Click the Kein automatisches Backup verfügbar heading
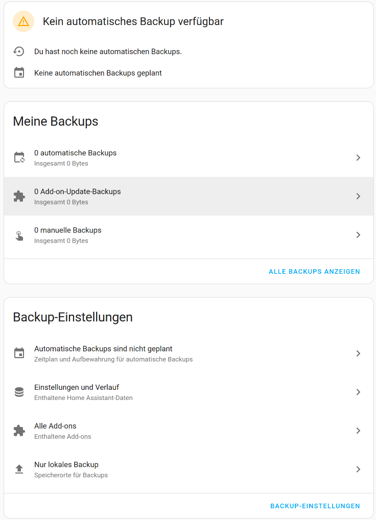Viewport: 376px width, 520px height. click(x=133, y=21)
